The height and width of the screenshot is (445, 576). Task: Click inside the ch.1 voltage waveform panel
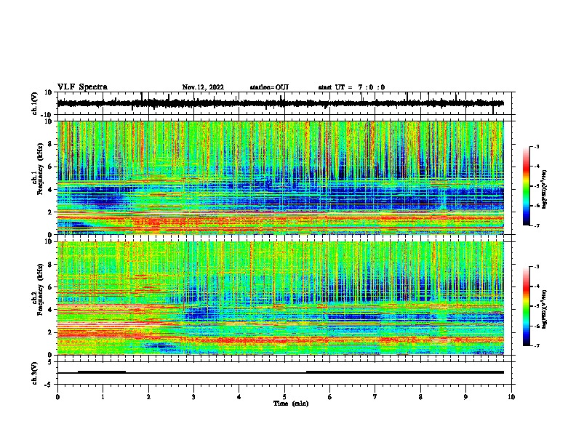pos(286,103)
